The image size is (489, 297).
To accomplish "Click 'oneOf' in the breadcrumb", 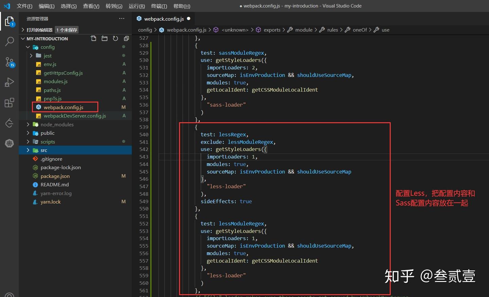I will tap(360, 30).
